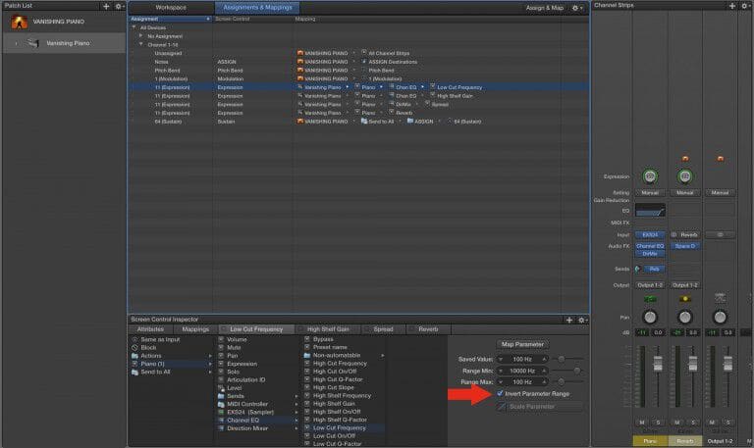Select the Spread mapping tab
The width and height of the screenshot is (754, 448).
coord(383,329)
